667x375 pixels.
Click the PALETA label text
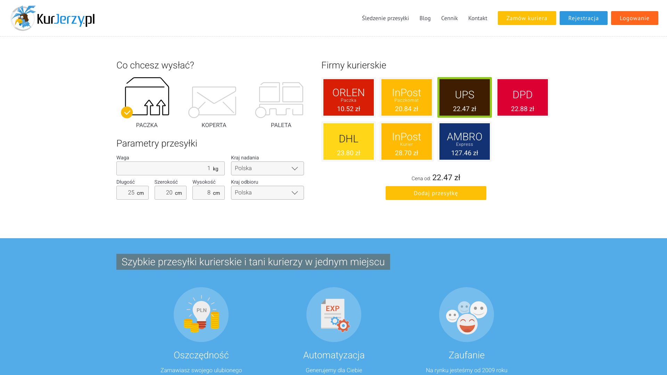281,125
